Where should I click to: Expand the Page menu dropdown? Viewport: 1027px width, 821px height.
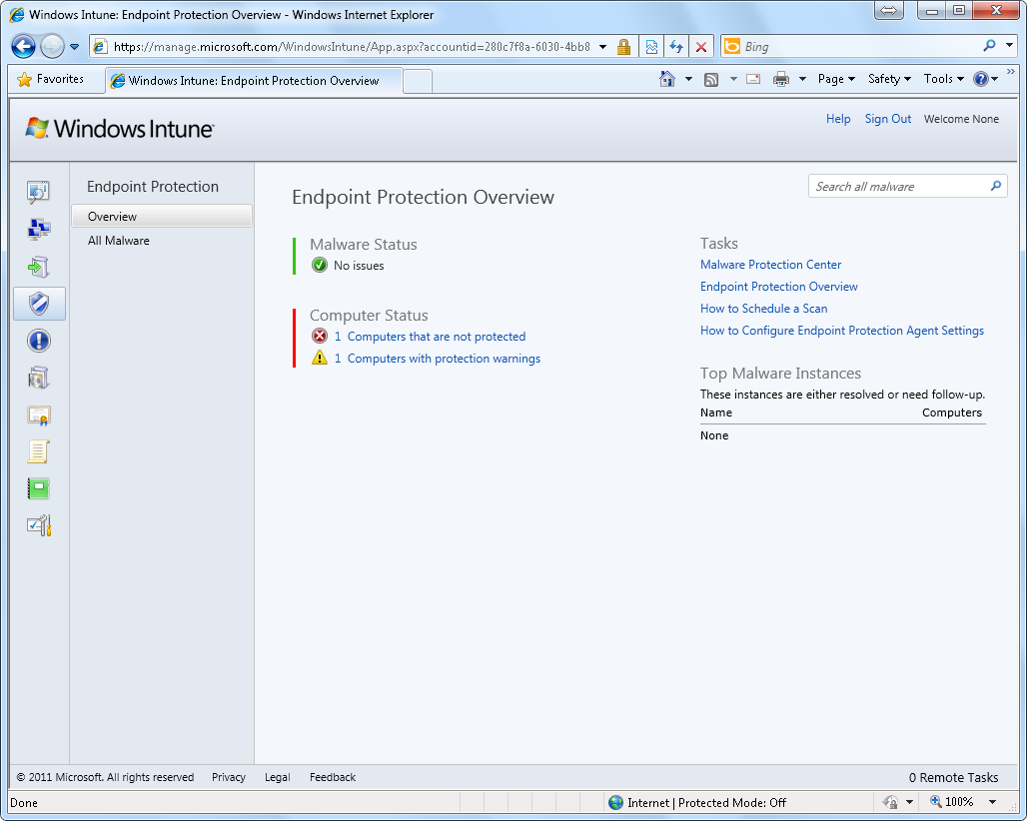836,79
